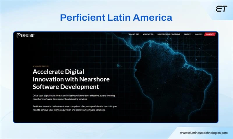Viewport: 233px width, 139px height.
Task: Click the Perficient Latin America title
Action: pos(116,17)
